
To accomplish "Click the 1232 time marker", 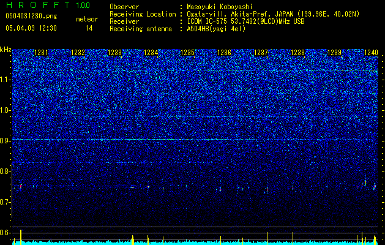I will pos(78,53).
